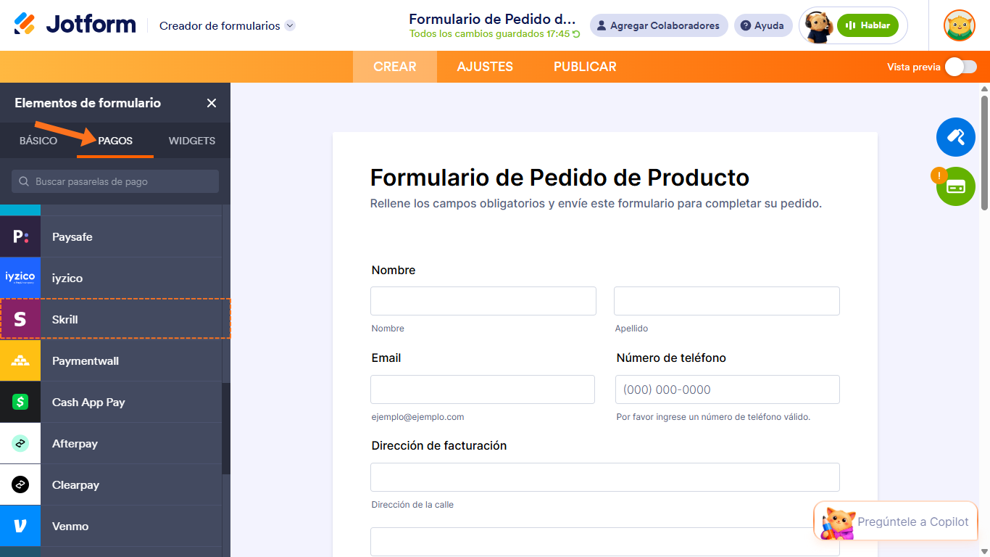Click Agregar Colaboradores button
The height and width of the screenshot is (557, 990).
tap(659, 25)
